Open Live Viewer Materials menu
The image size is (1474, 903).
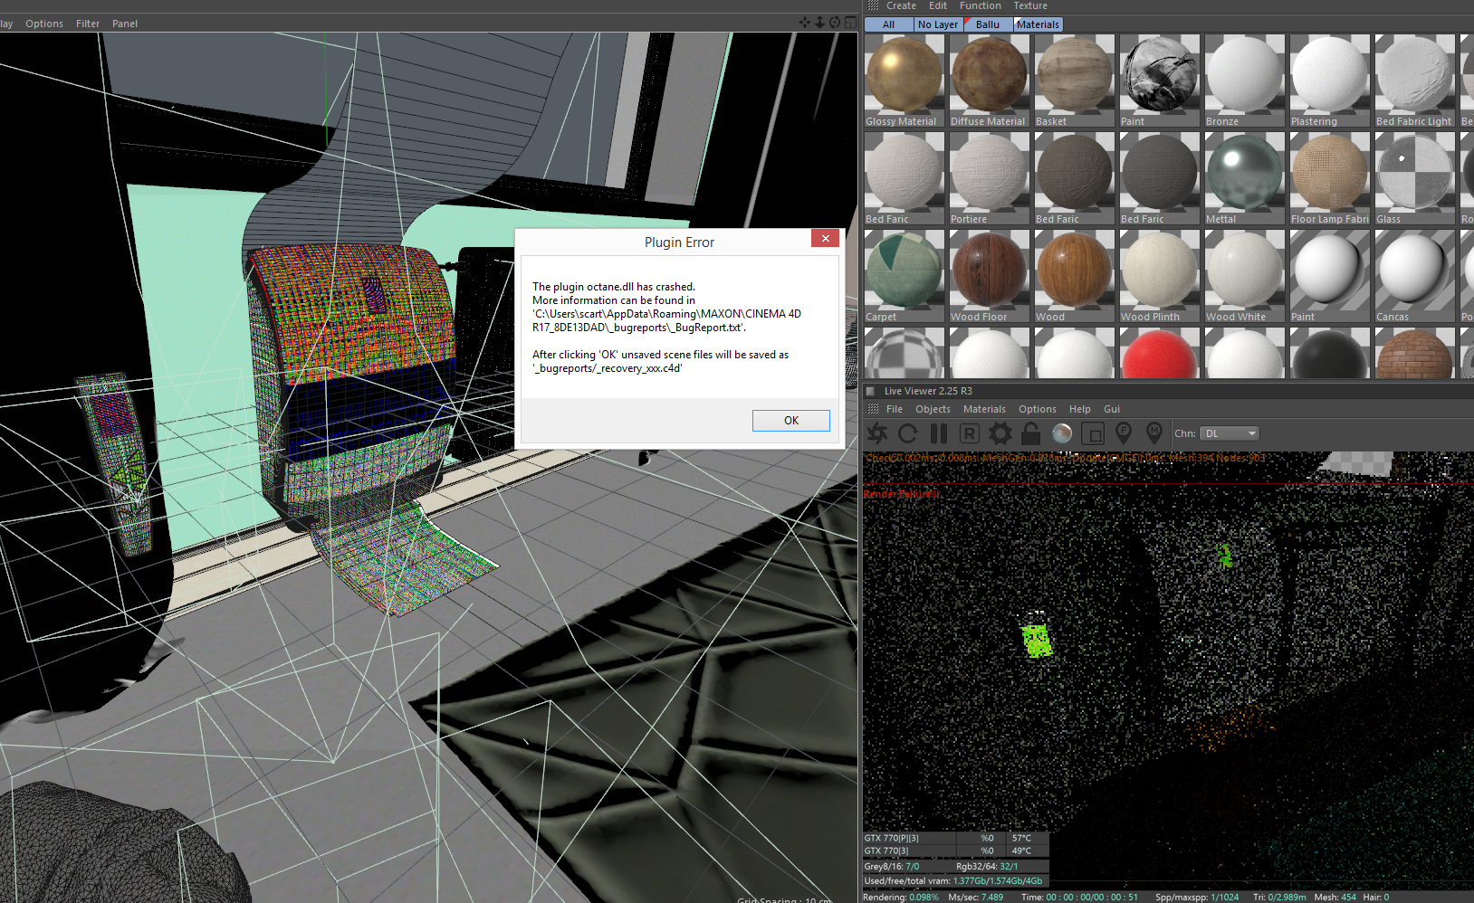point(984,409)
